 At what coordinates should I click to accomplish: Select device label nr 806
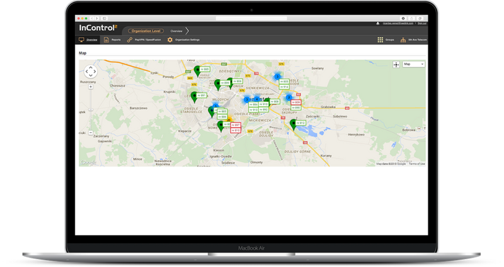[238, 82]
